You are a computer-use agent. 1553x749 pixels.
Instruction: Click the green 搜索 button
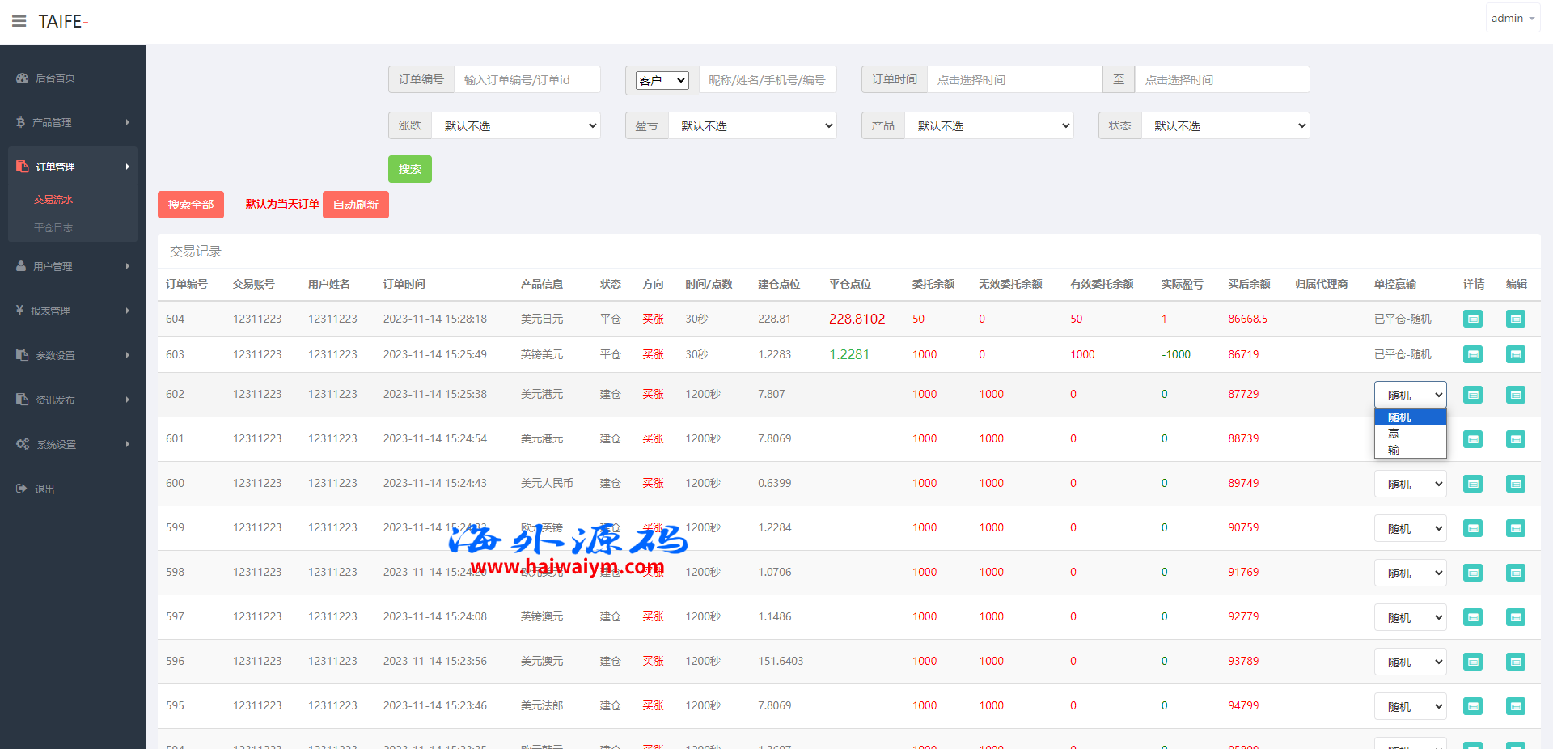pyautogui.click(x=409, y=169)
